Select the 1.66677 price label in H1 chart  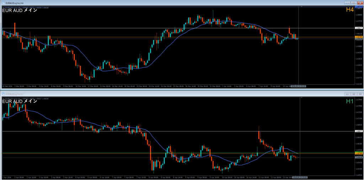coord(359,131)
